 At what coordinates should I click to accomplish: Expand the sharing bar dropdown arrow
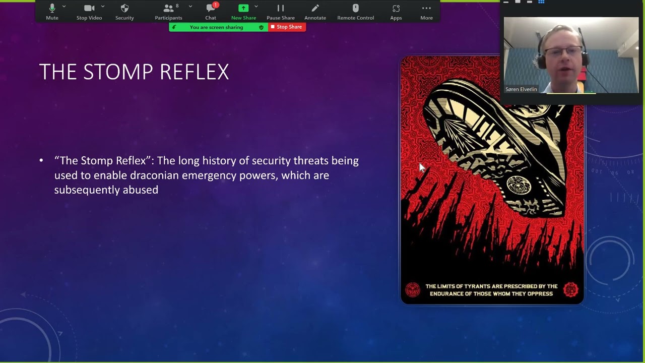coord(174,27)
